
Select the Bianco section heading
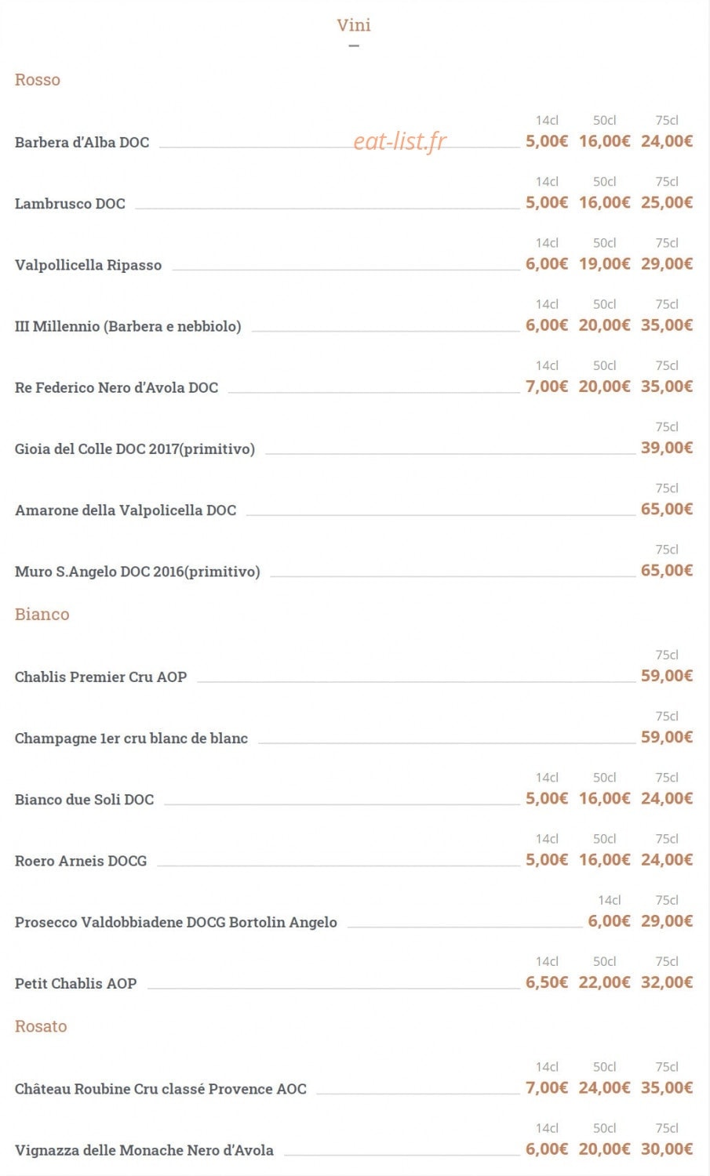pyautogui.click(x=42, y=615)
